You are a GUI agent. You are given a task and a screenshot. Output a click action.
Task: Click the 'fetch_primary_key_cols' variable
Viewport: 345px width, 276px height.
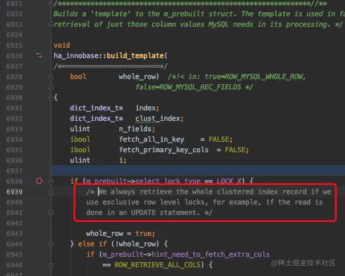coord(164,150)
